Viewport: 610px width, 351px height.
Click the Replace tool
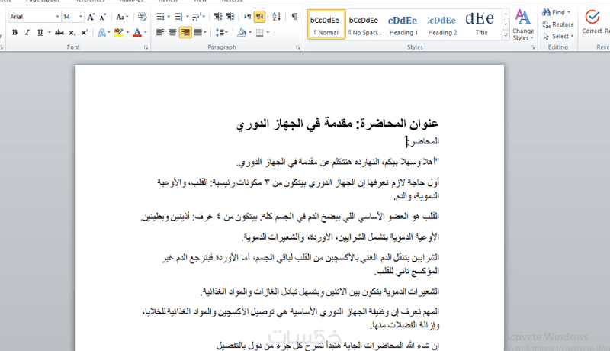[558, 24]
